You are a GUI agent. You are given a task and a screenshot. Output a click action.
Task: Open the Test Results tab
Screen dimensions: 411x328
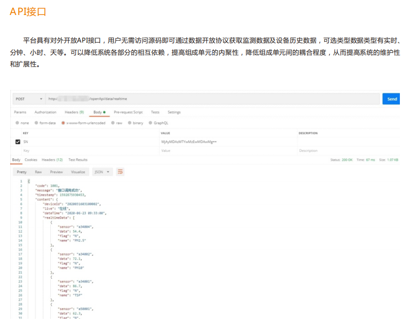(x=78, y=160)
